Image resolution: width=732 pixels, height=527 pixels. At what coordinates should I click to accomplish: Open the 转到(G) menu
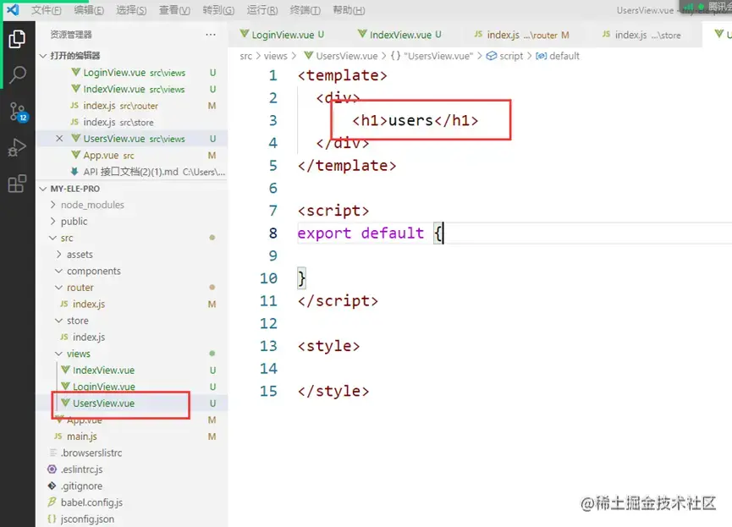[x=218, y=10]
